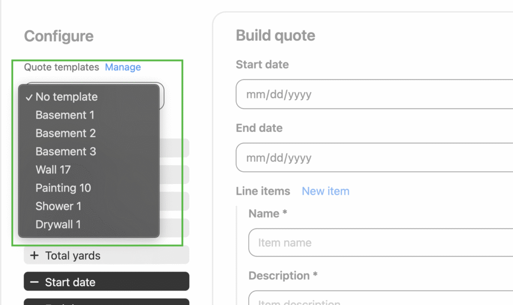
Task: Pick the Basement 2 template
Action: [x=65, y=133]
